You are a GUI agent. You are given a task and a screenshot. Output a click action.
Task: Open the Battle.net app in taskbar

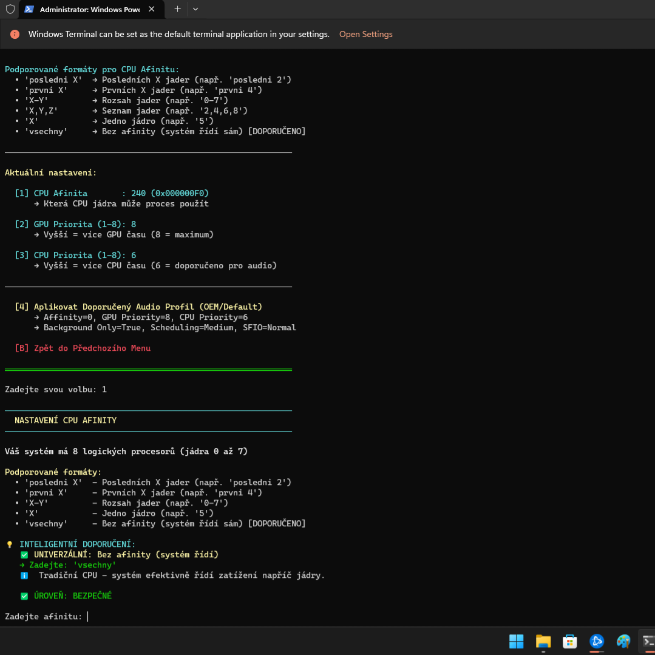coord(597,641)
